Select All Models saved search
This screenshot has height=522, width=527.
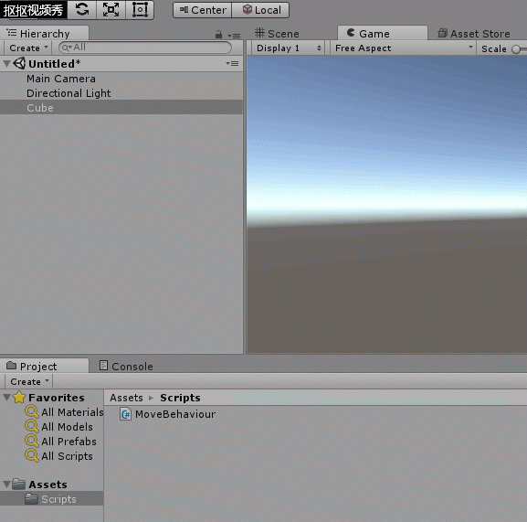coord(59,427)
